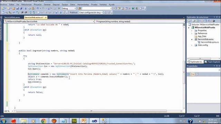Click the alphabetical sort icon in Propiedades
This screenshot has height=124, width=221.
pos(192,74)
